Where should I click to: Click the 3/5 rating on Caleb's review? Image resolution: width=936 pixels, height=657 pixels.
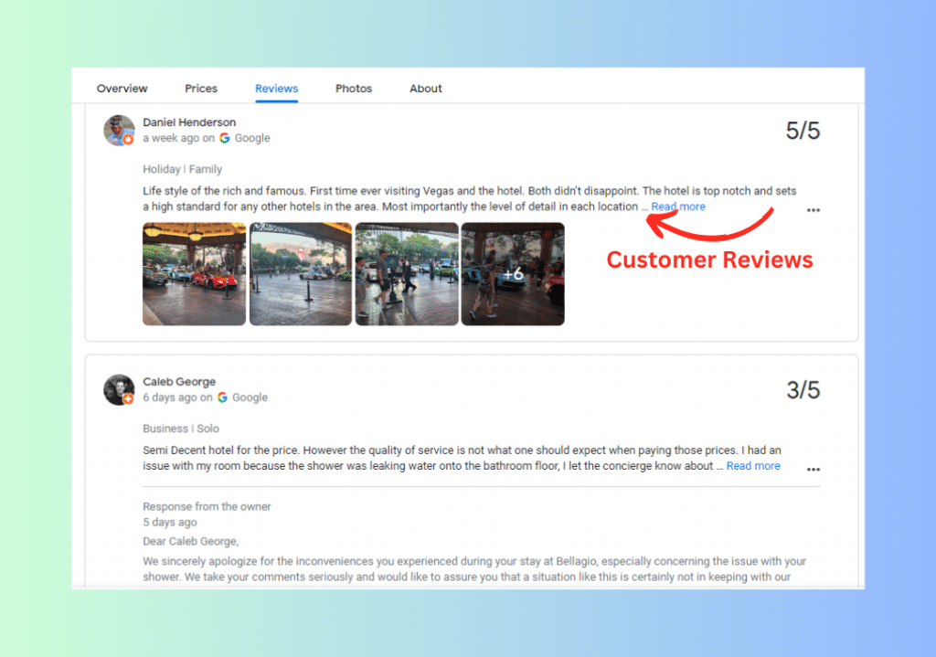point(803,390)
